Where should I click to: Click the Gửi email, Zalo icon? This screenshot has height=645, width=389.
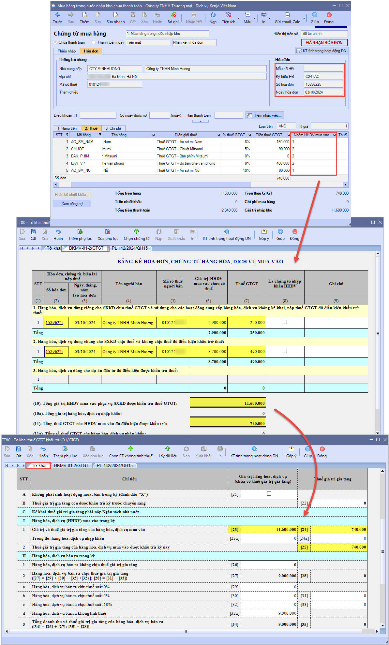tap(287, 15)
